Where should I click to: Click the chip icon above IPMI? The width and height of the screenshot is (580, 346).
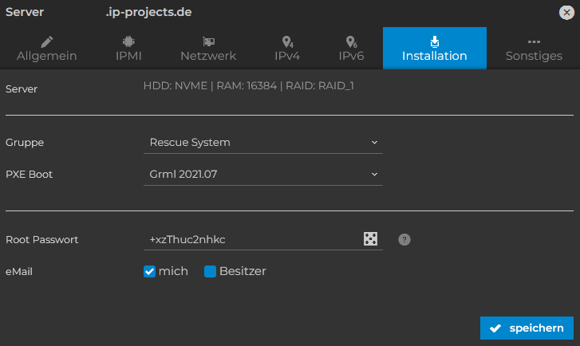point(128,41)
